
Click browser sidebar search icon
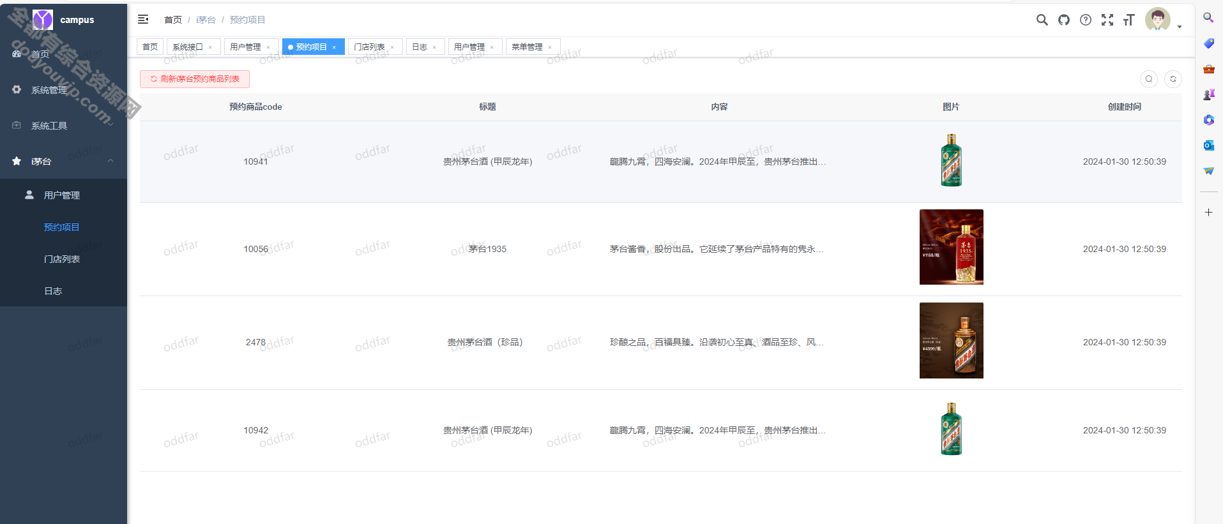pos(1208,18)
